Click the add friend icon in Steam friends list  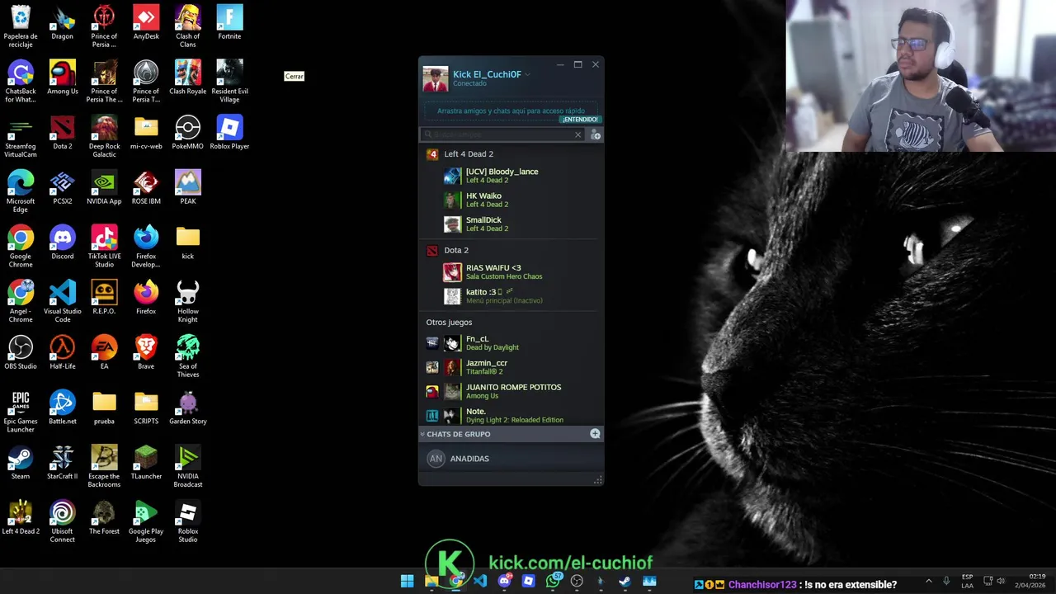pos(596,134)
